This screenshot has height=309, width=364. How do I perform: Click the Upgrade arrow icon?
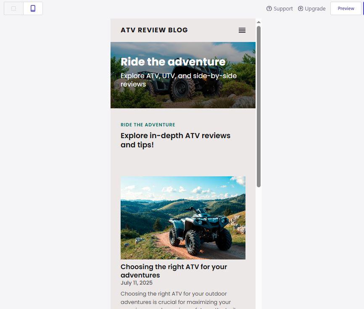[x=301, y=8]
